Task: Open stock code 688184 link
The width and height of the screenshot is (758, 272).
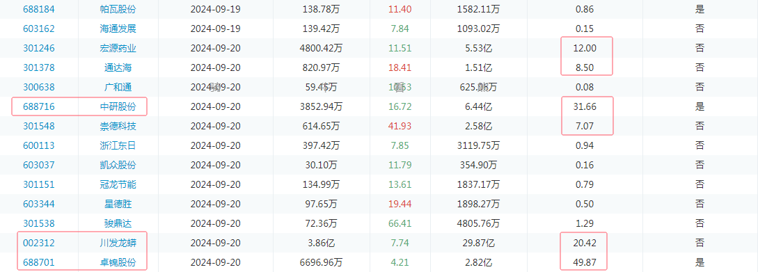Action: (39, 9)
